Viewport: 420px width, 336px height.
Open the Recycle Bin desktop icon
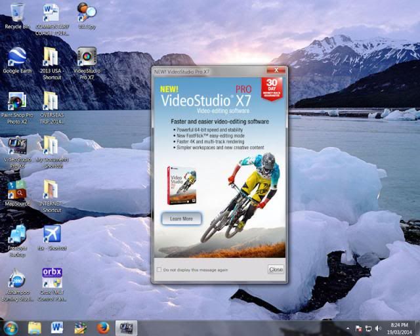pyautogui.click(x=17, y=16)
